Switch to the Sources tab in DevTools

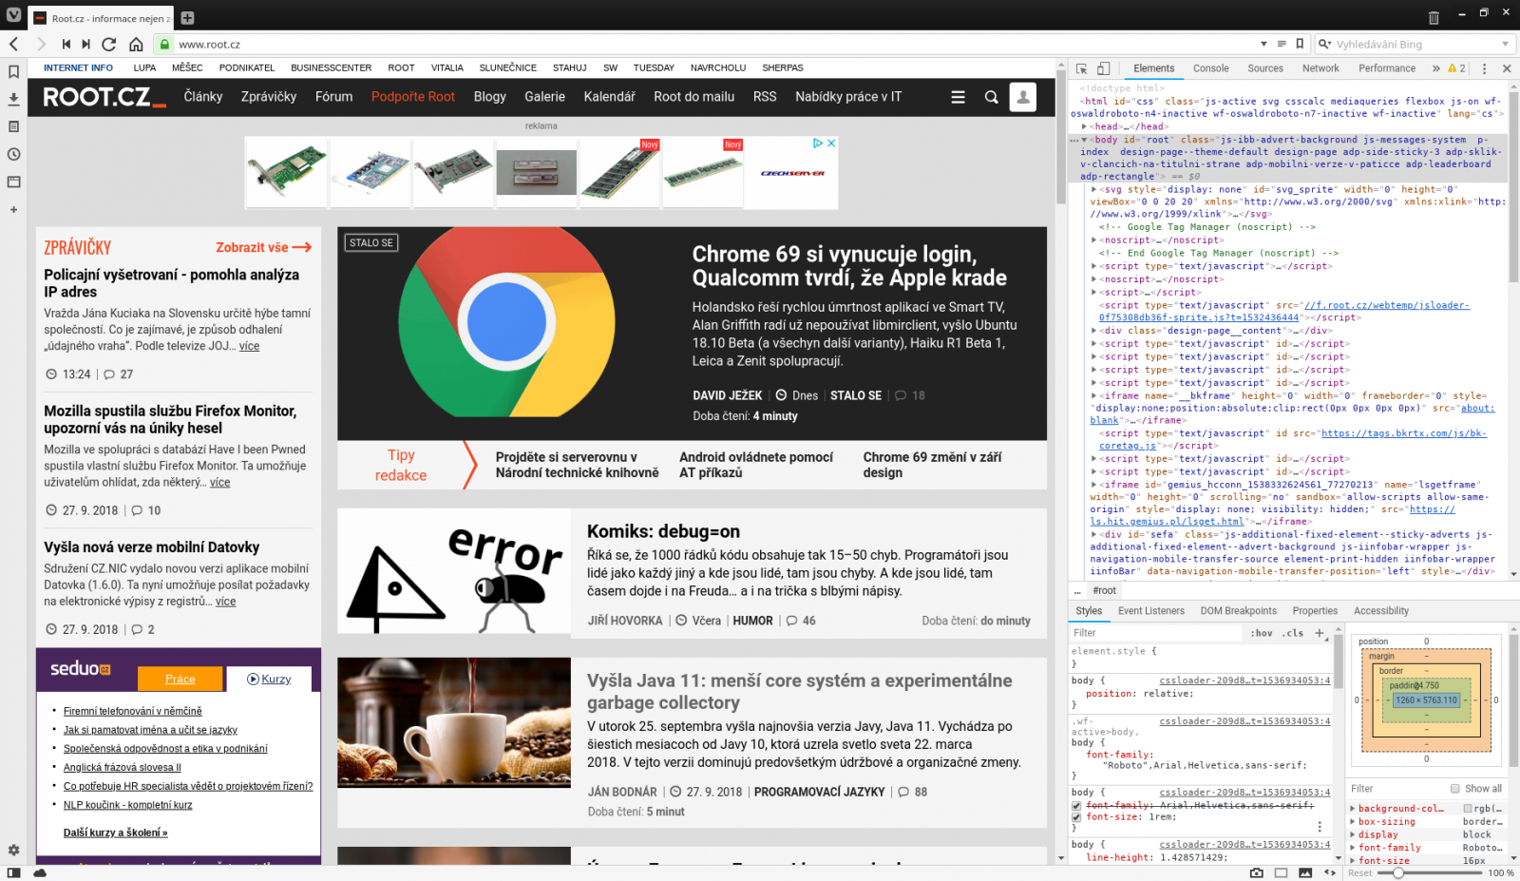coord(1265,68)
